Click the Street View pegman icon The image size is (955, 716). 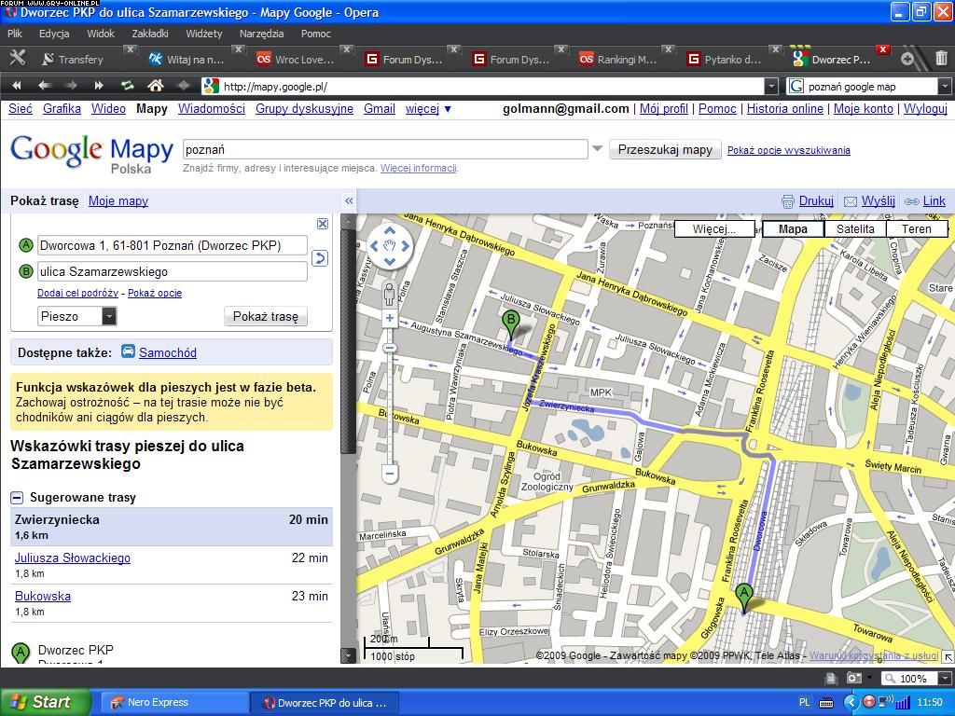(390, 295)
